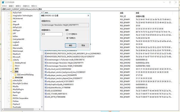Open the 文件(F) File menu
The height and width of the screenshot is (112, 180).
4,6
